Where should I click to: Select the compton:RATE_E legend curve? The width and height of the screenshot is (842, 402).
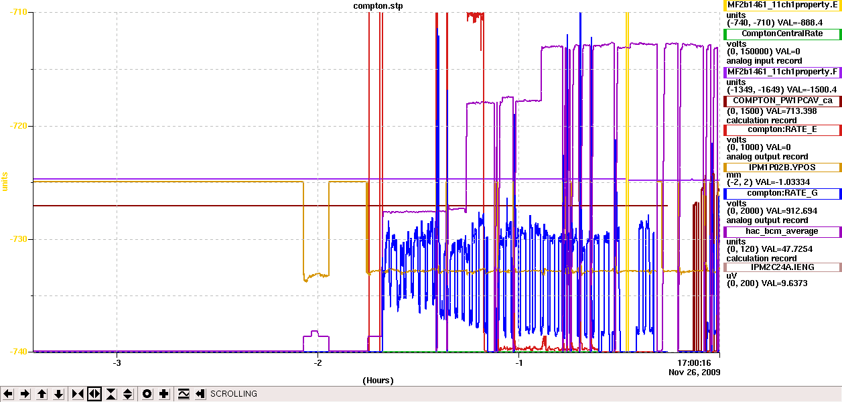(x=782, y=129)
